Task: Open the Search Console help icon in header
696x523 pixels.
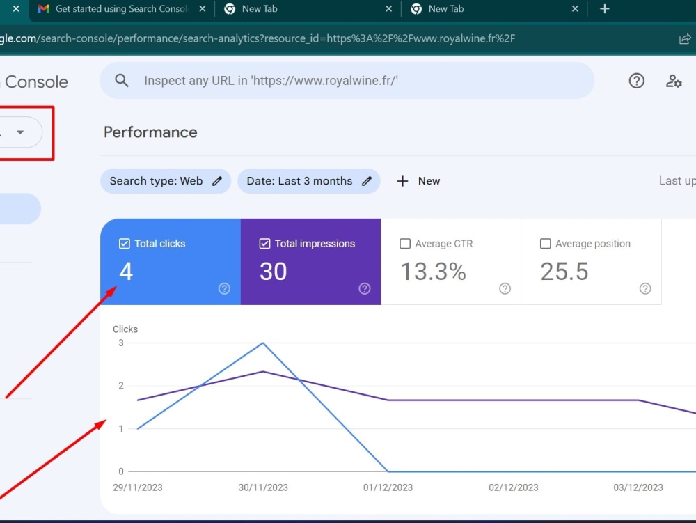Action: 637,81
